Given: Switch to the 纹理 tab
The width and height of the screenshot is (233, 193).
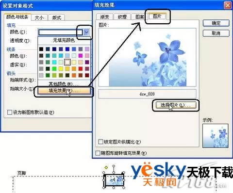Looking at the screenshot, I should pos(122,17).
